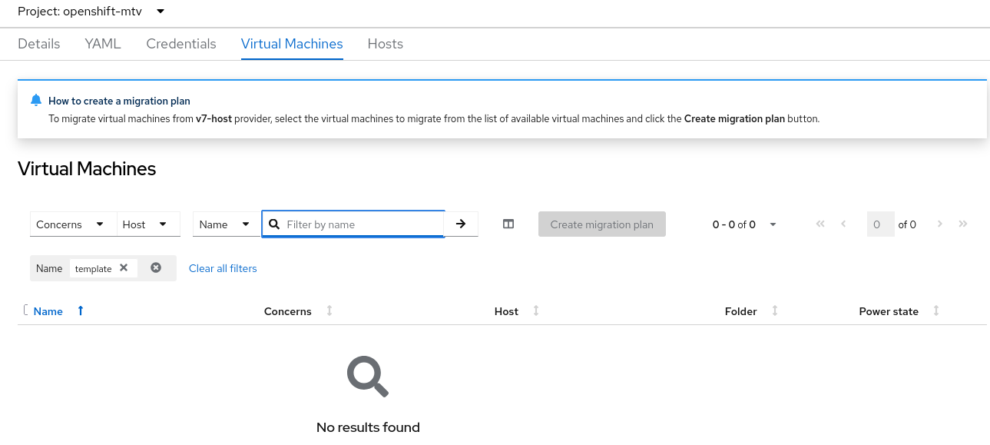This screenshot has width=990, height=445.
Task: Switch to the YAML tab
Action: 103,44
